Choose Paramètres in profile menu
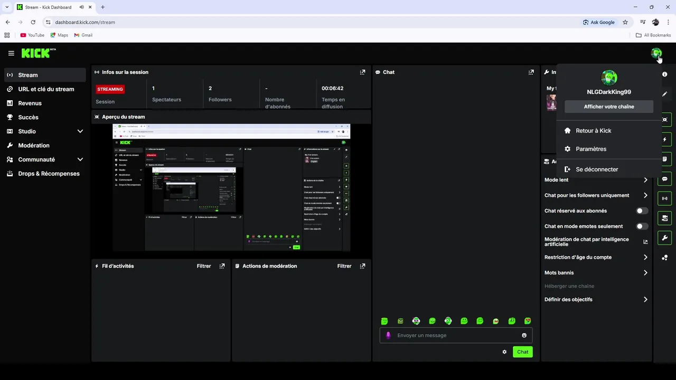 tap(609, 149)
